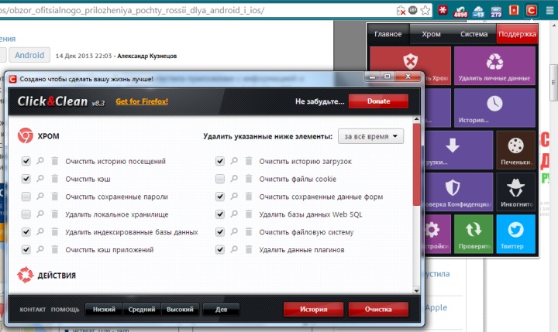Screen dimensions: 558x332
Task: Click the red asterisk extension icon
Action: [443, 10]
